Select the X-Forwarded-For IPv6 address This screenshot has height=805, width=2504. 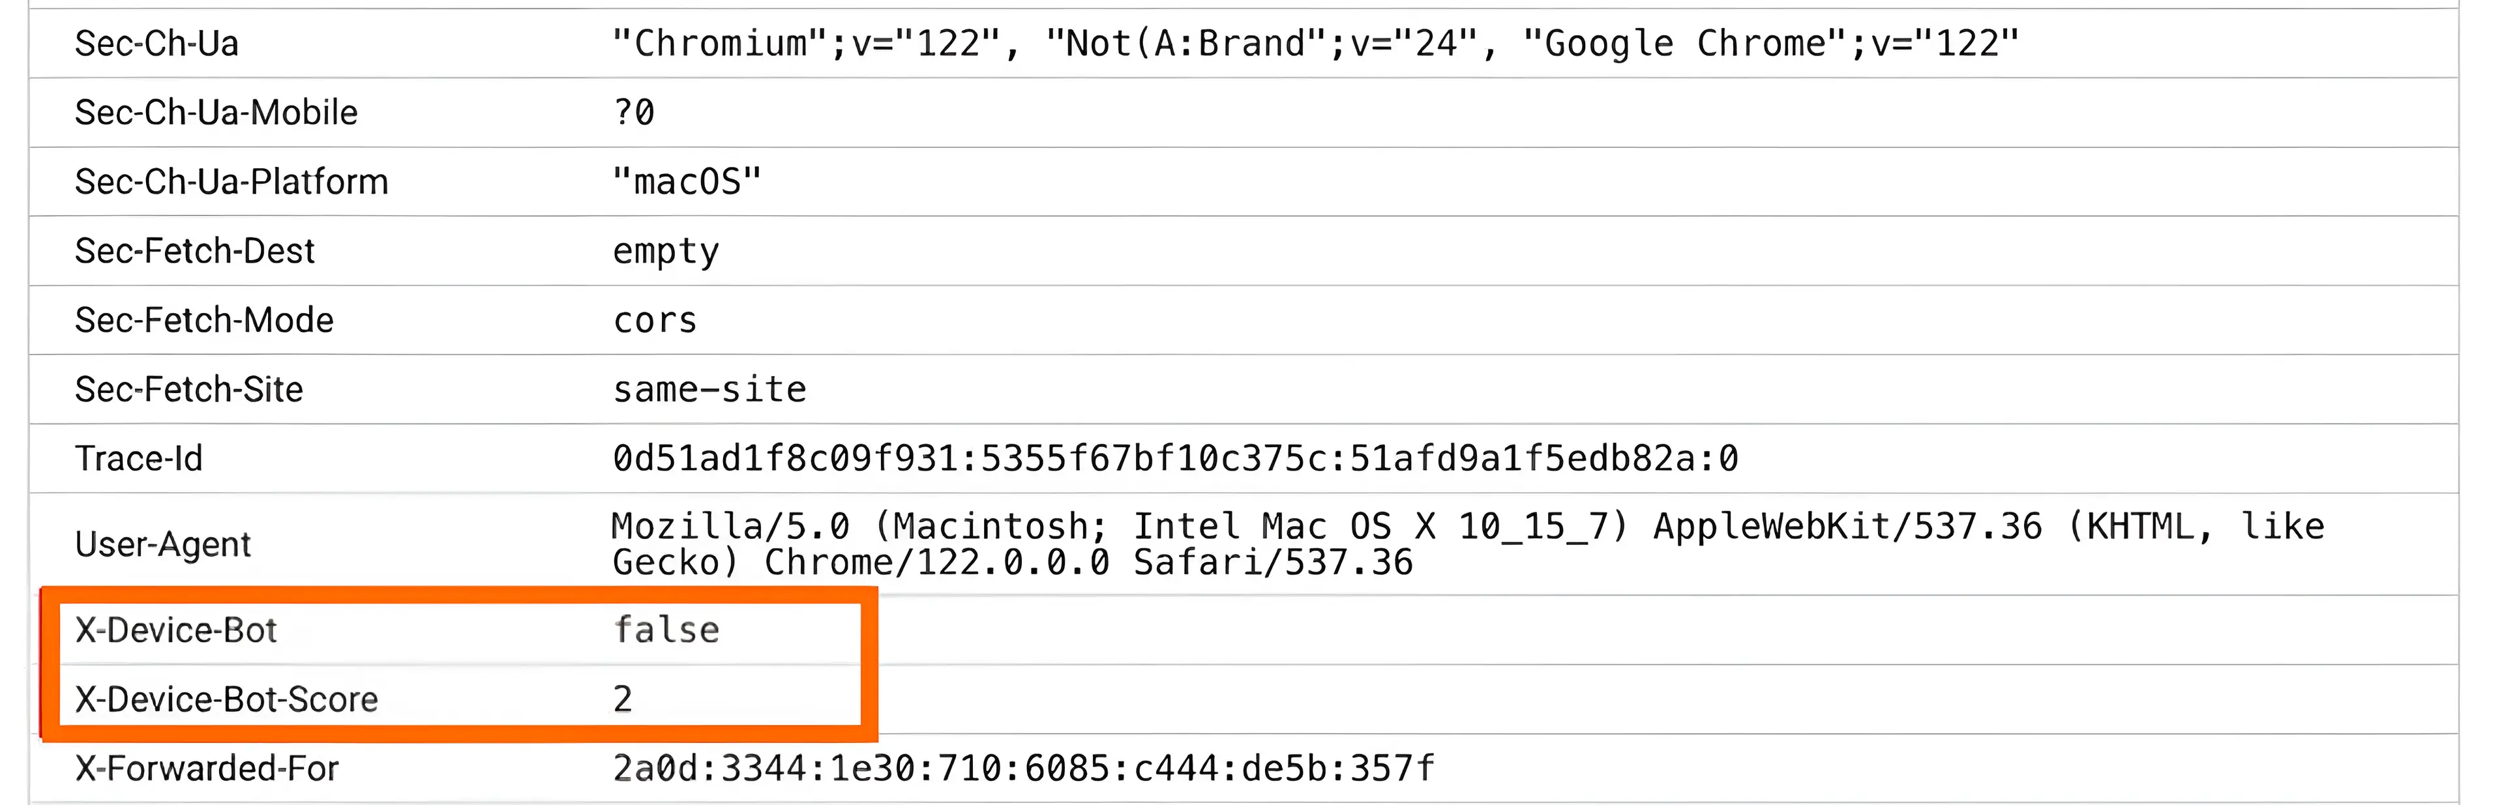tap(1022, 768)
